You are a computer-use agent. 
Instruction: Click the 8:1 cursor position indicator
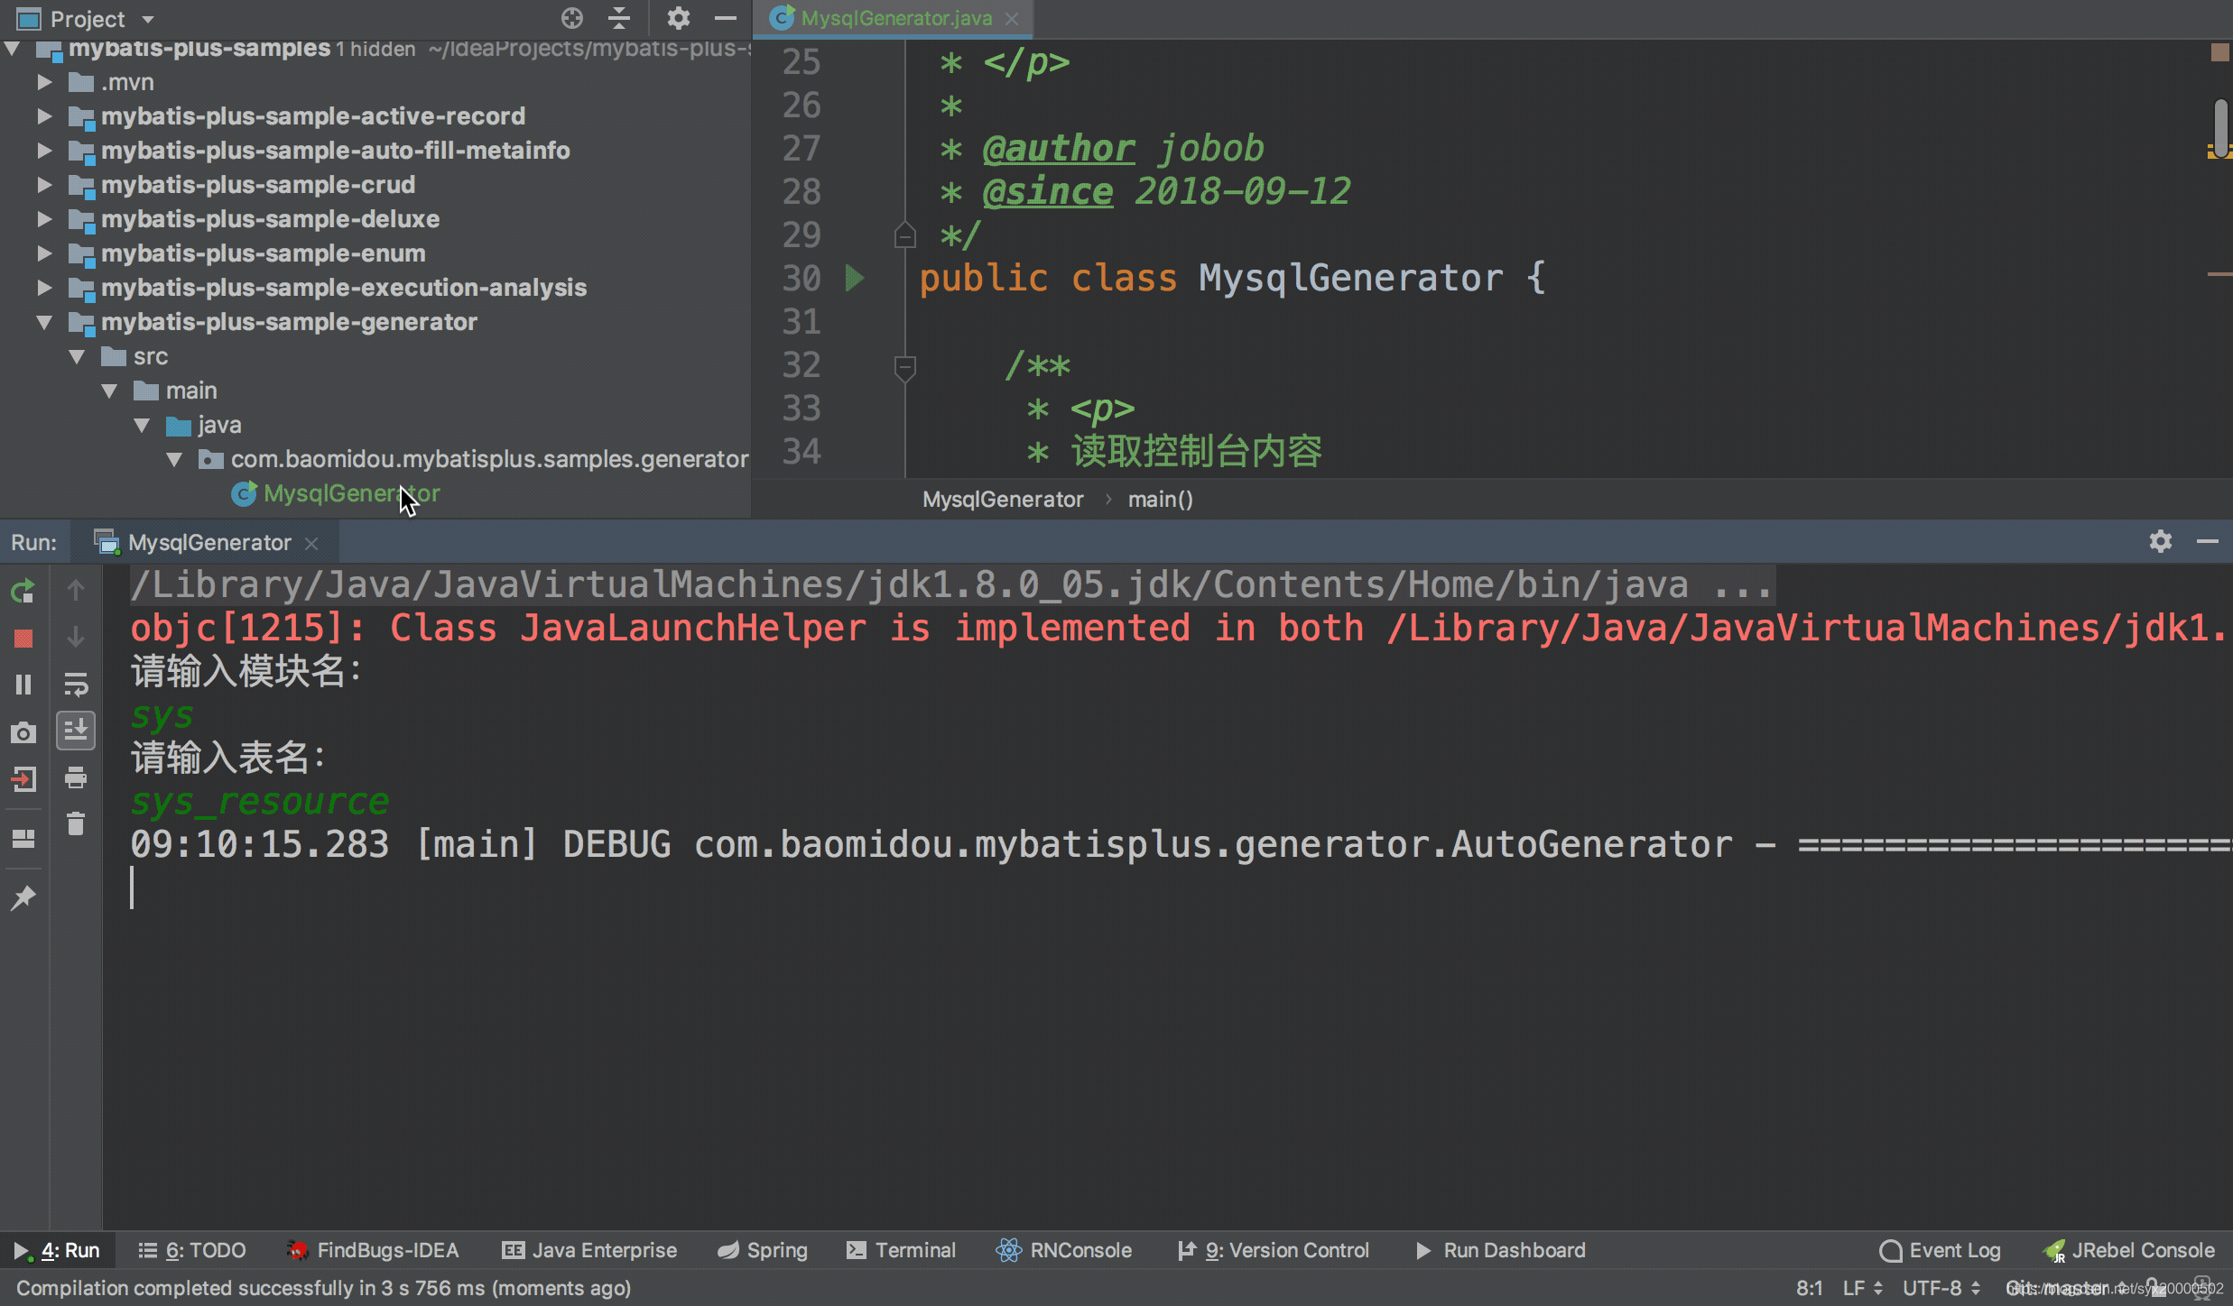click(1809, 1288)
